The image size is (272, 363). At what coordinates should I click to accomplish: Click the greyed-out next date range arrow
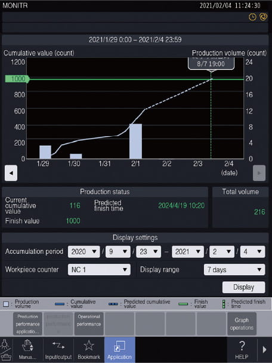click(x=259, y=173)
